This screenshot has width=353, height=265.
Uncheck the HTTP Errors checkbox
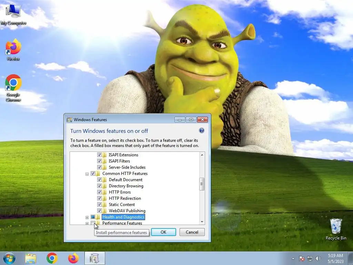99,192
